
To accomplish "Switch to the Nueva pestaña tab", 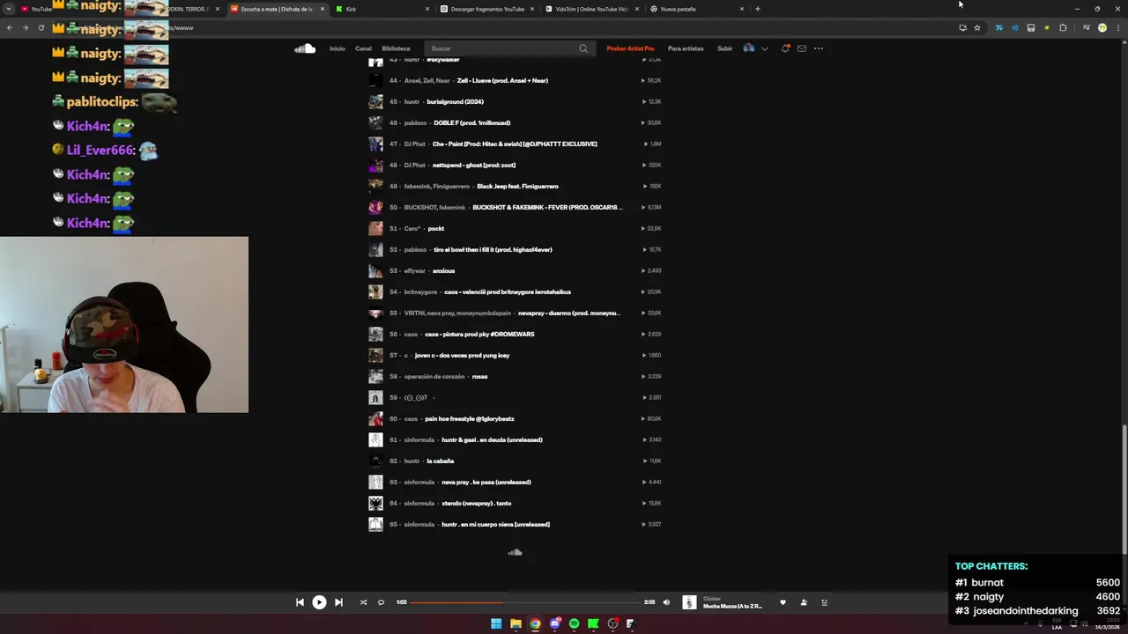I will [696, 9].
